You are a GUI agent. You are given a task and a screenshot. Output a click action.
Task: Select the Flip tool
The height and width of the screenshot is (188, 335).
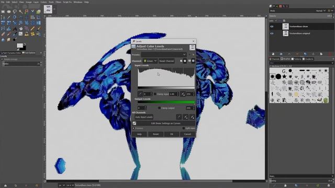point(38,23)
